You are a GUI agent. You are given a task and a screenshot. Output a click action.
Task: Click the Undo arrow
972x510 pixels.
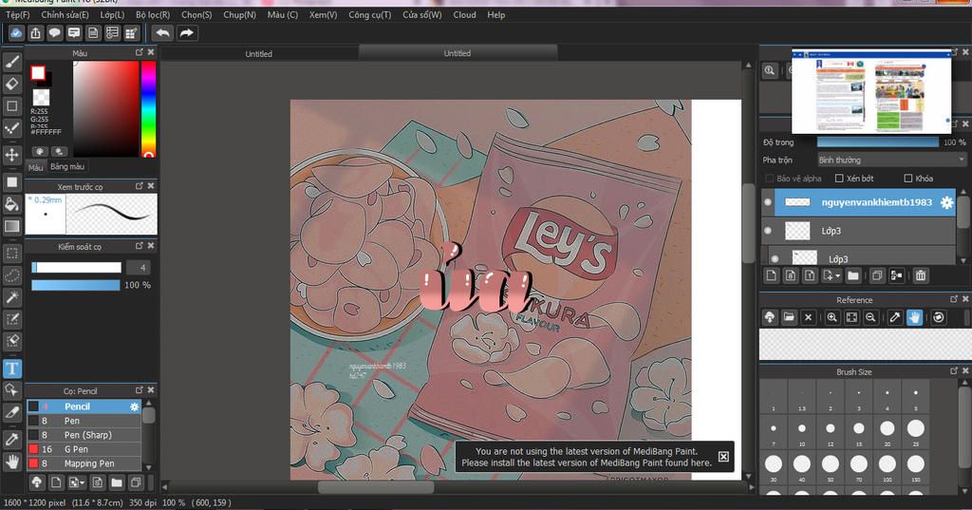[162, 33]
